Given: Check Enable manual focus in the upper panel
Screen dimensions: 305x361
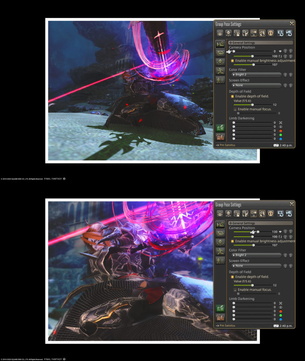Looking at the screenshot, I should coord(235,109).
